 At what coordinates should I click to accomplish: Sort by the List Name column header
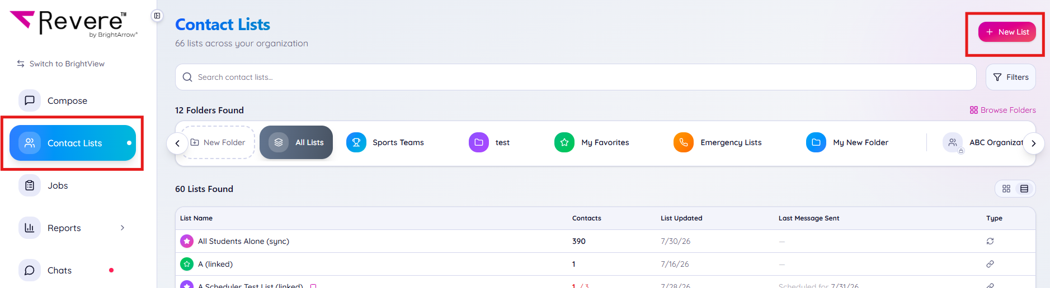coord(196,218)
